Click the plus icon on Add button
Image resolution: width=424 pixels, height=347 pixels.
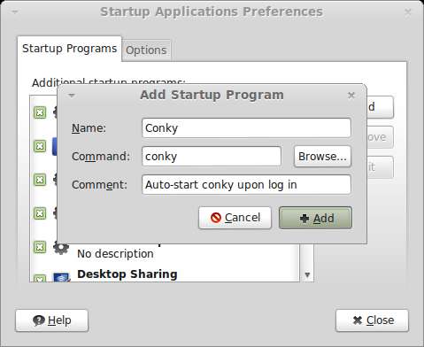305,219
